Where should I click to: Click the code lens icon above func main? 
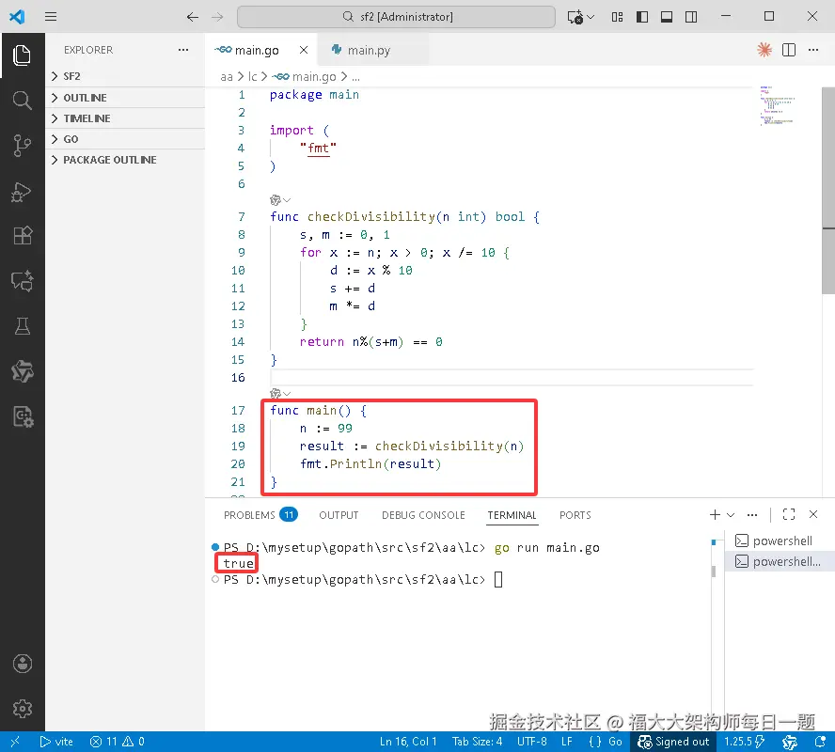[x=279, y=393]
